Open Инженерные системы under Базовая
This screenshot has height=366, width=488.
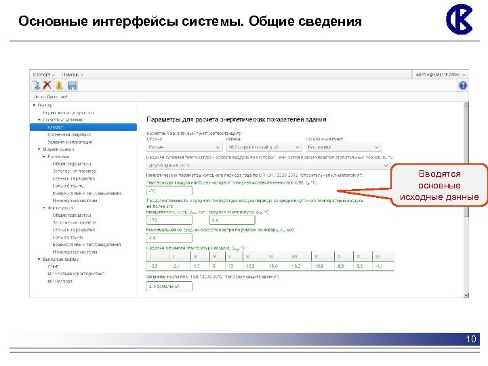pos(75,201)
